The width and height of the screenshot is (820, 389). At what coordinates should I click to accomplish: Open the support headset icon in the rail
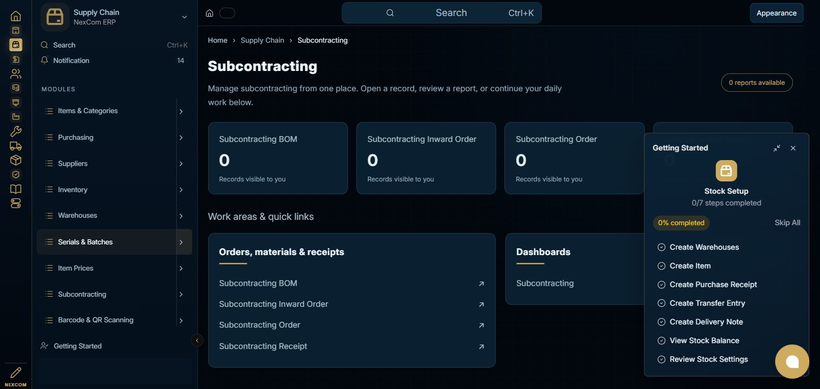15,88
